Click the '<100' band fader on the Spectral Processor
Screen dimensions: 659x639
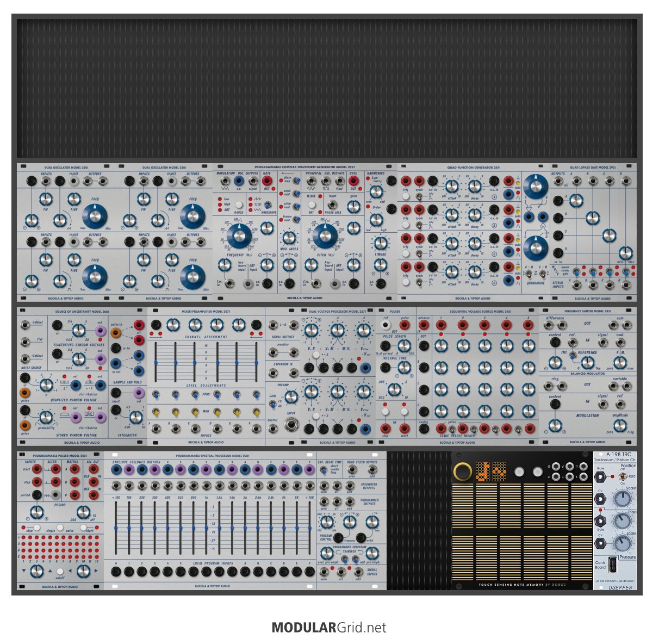116,528
